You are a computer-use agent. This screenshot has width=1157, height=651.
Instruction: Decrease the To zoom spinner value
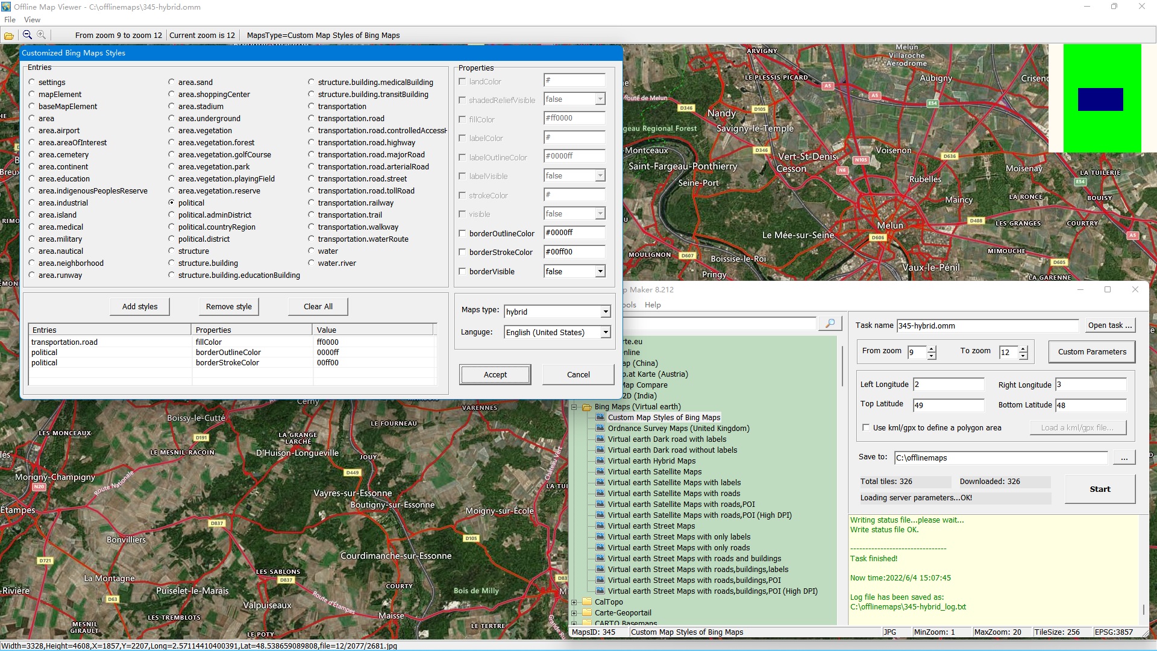1023,356
